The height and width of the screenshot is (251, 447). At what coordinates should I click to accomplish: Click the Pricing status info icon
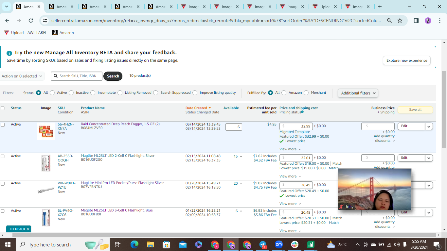pyautogui.click(x=302, y=112)
